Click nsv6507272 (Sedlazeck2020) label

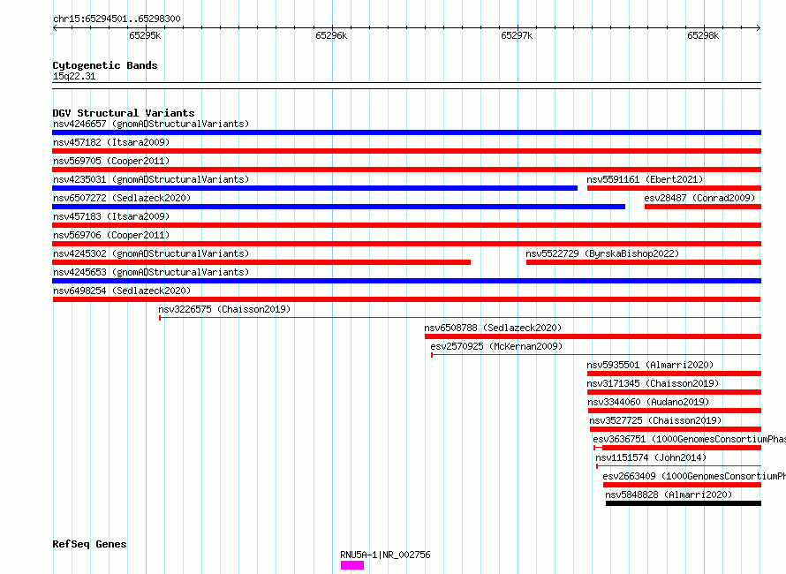122,198
